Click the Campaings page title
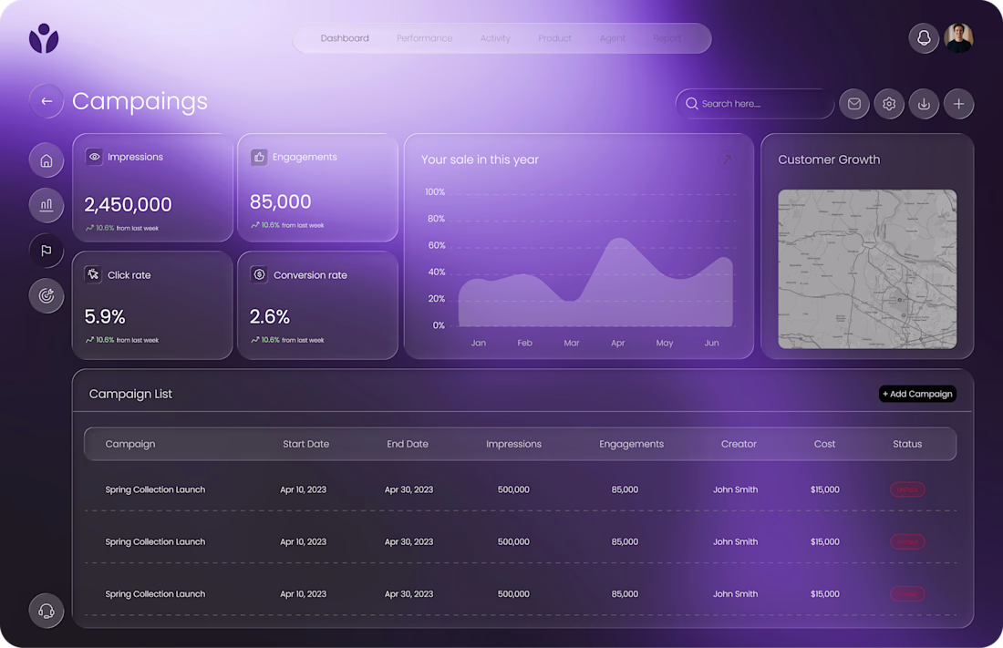Image resolution: width=1003 pixels, height=648 pixels. click(140, 102)
